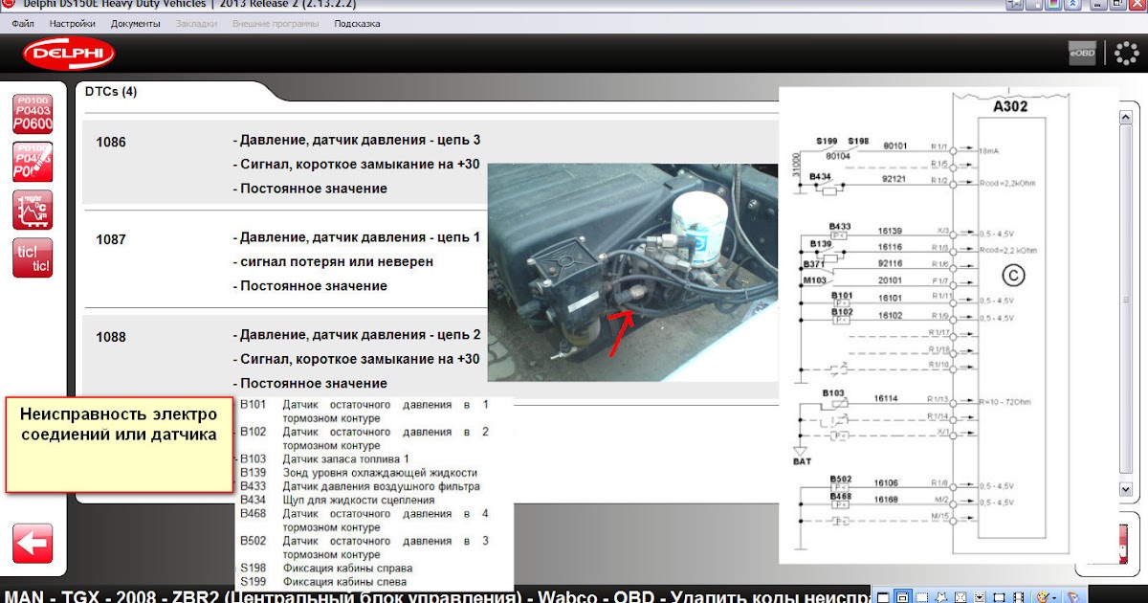Click 'Давление, датчик давления - цепь 2'
1148x603 pixels.
[357, 335]
